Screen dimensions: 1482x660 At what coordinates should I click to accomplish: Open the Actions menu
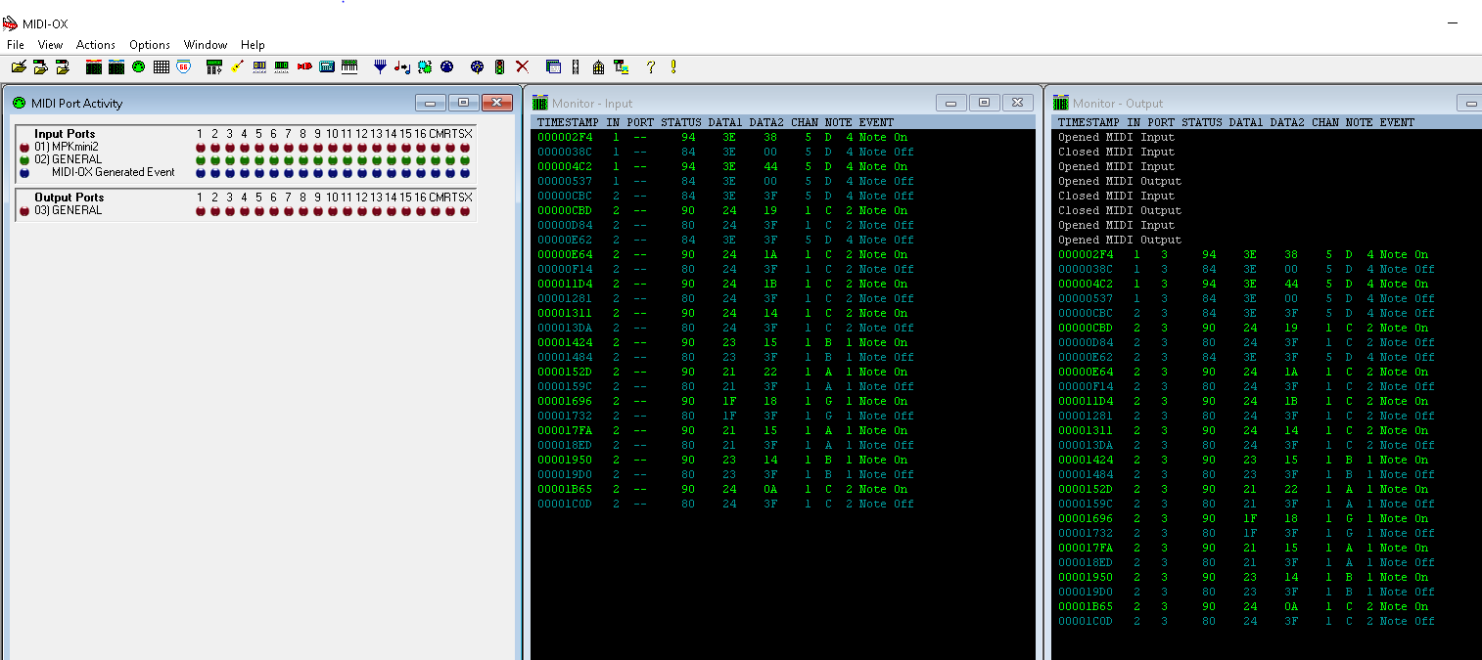tap(96, 45)
